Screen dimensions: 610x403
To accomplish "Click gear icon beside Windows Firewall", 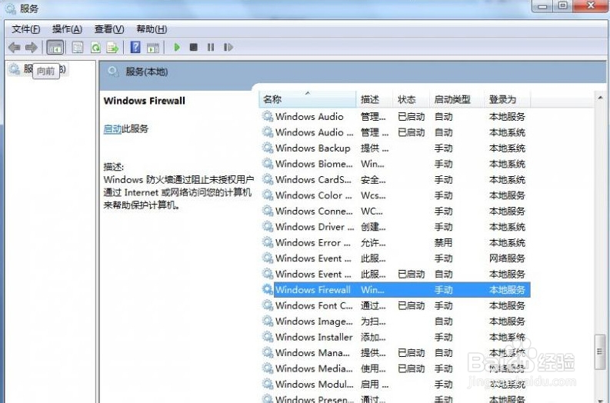I will pyautogui.click(x=267, y=289).
